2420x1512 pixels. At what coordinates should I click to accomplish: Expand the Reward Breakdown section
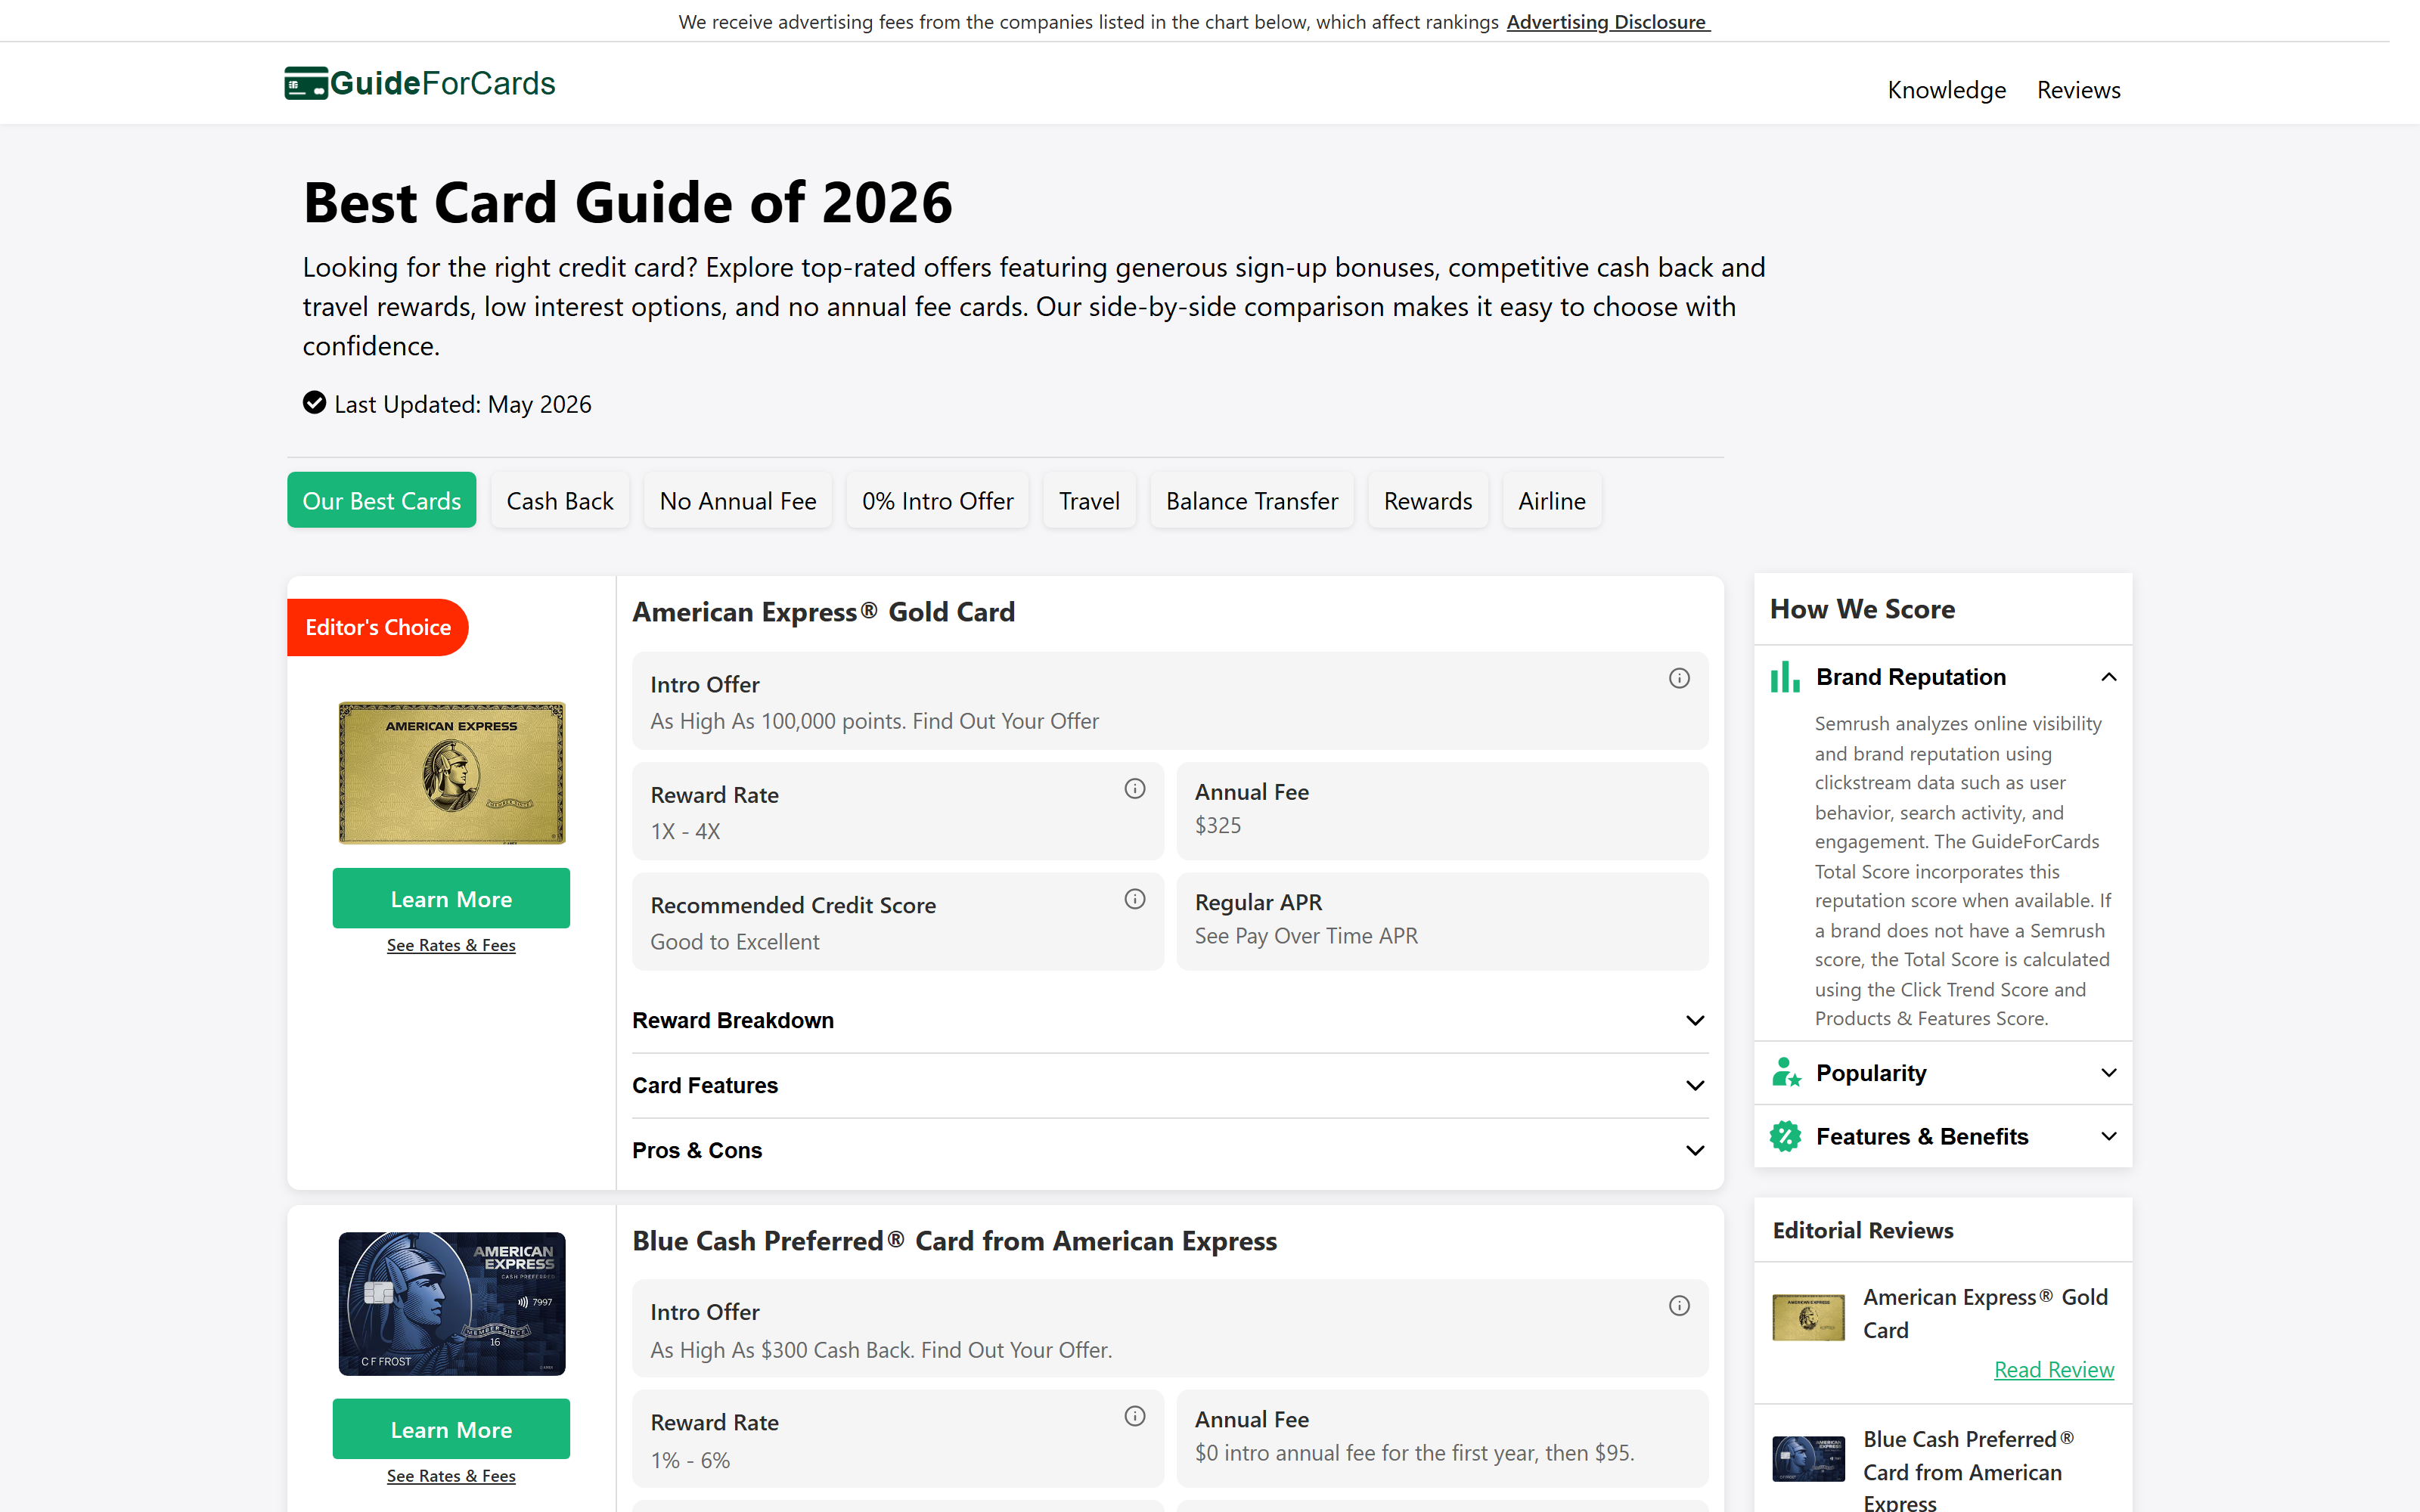pyautogui.click(x=1170, y=1020)
